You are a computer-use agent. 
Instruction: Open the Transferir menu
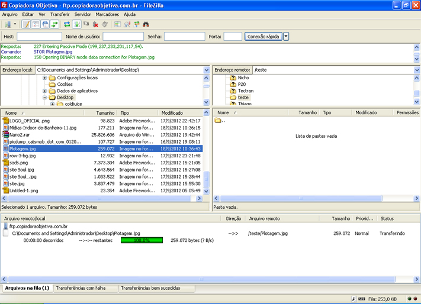(x=60, y=14)
